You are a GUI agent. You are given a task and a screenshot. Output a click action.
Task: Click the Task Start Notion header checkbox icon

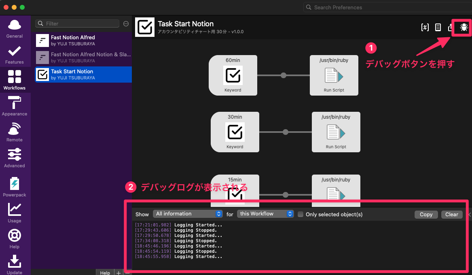145,27
